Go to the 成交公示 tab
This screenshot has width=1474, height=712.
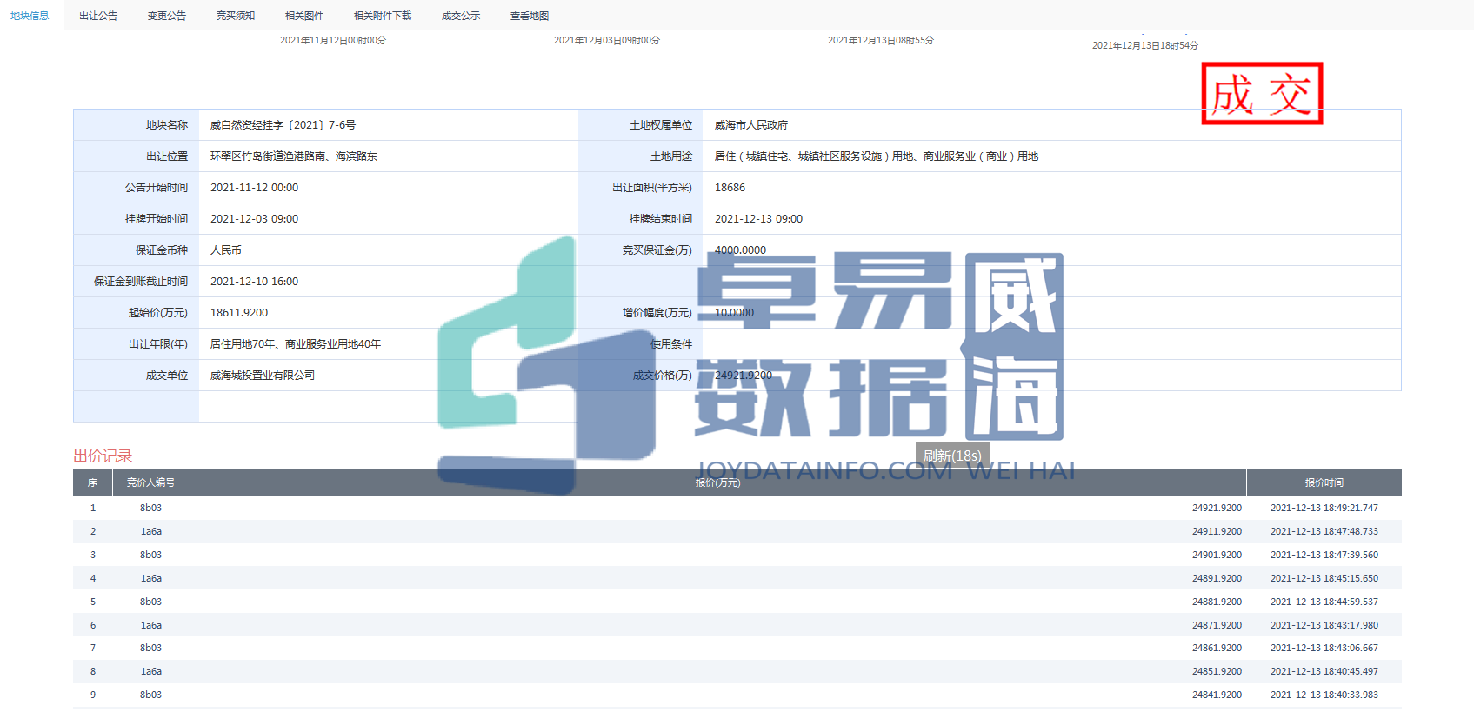tap(461, 16)
